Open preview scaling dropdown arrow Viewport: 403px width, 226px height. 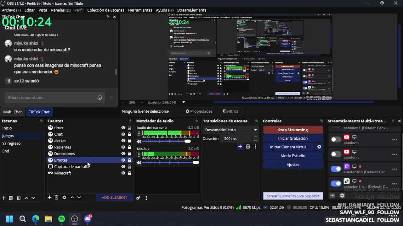[x=184, y=102]
